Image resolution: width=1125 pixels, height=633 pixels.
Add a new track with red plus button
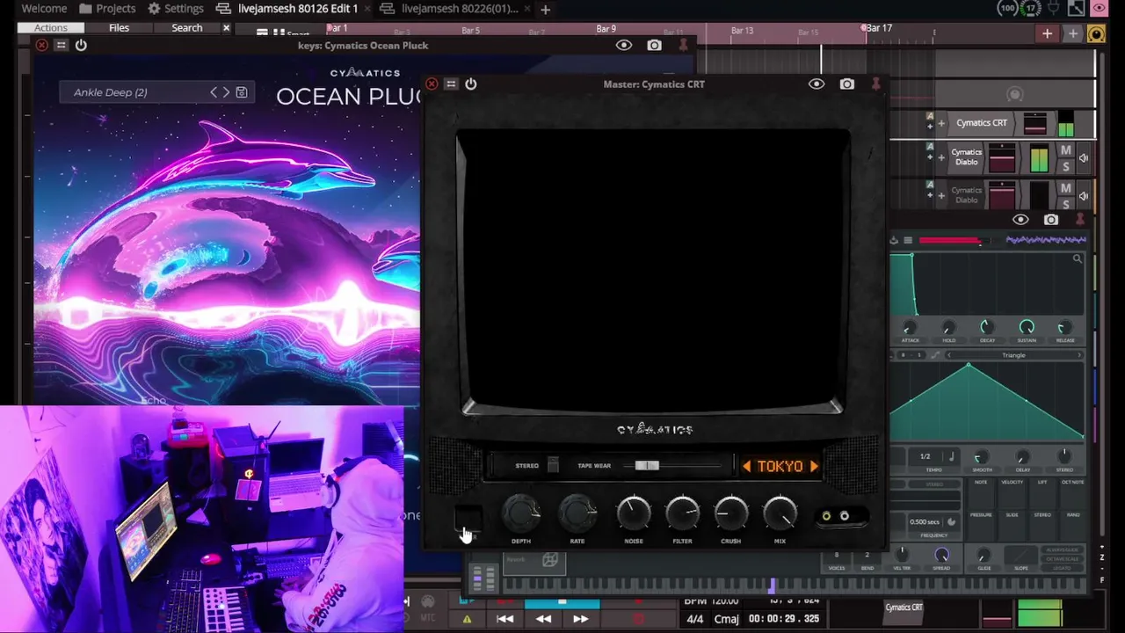click(x=1047, y=34)
